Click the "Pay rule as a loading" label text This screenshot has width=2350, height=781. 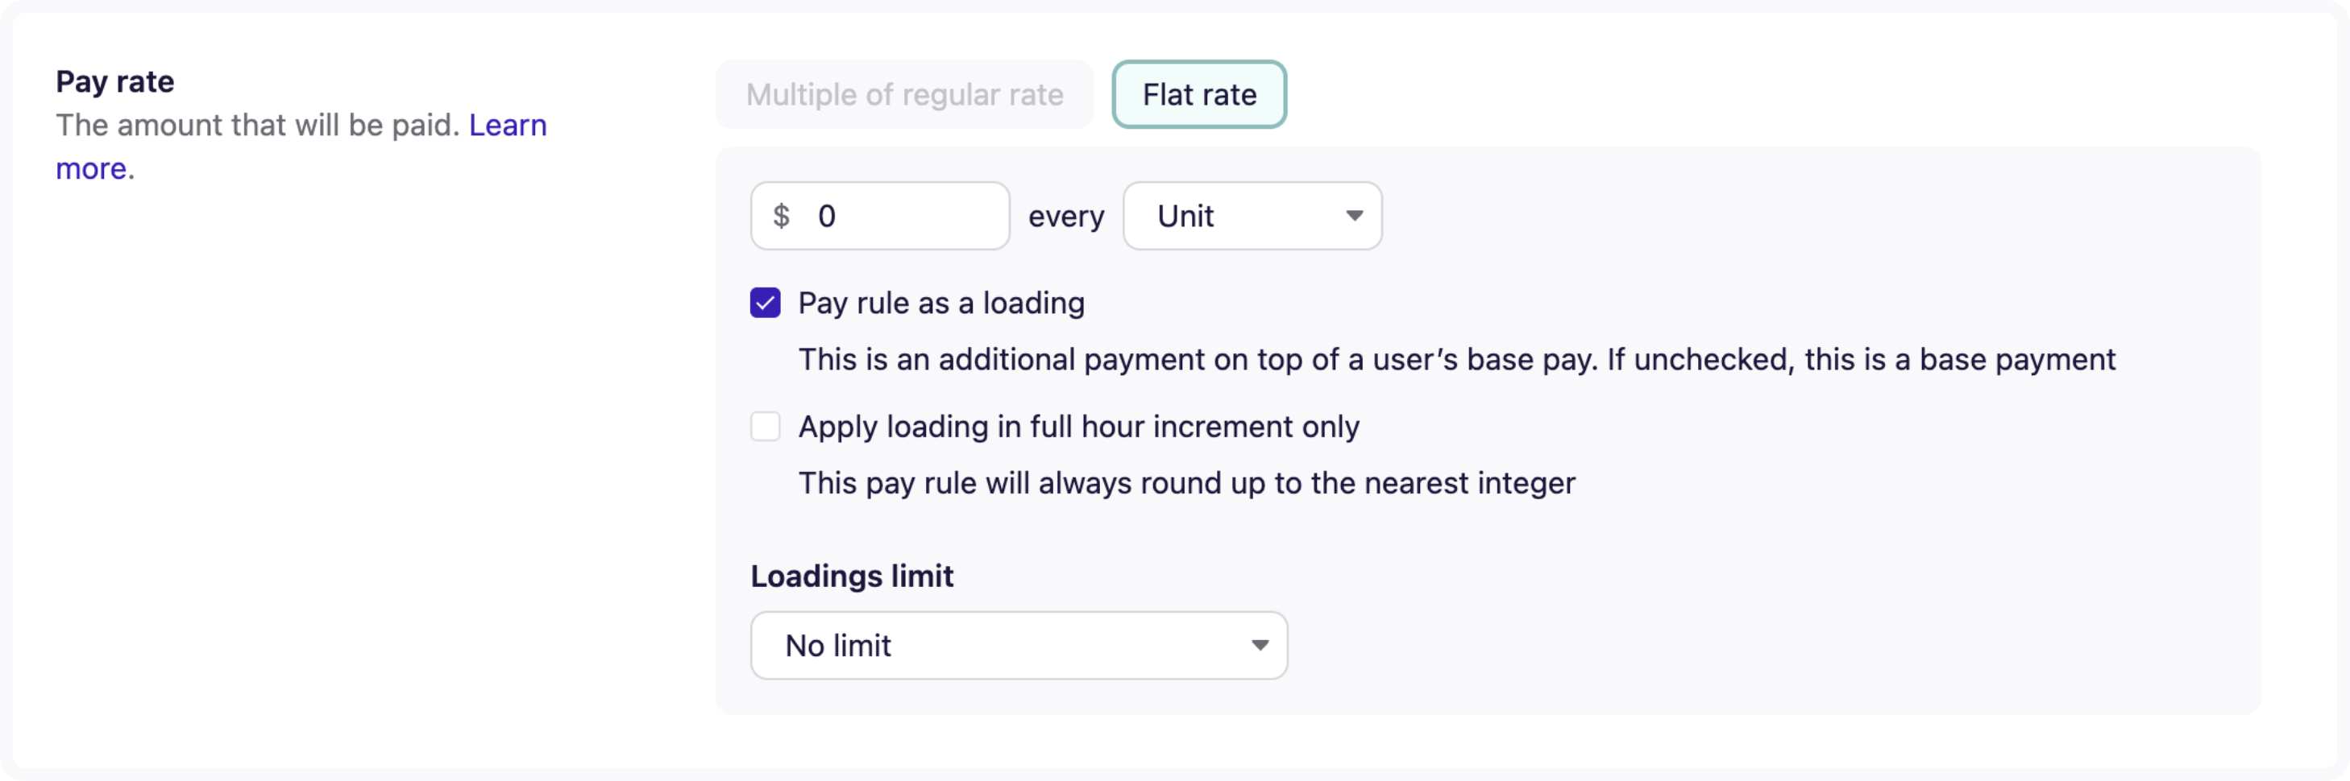click(x=940, y=303)
